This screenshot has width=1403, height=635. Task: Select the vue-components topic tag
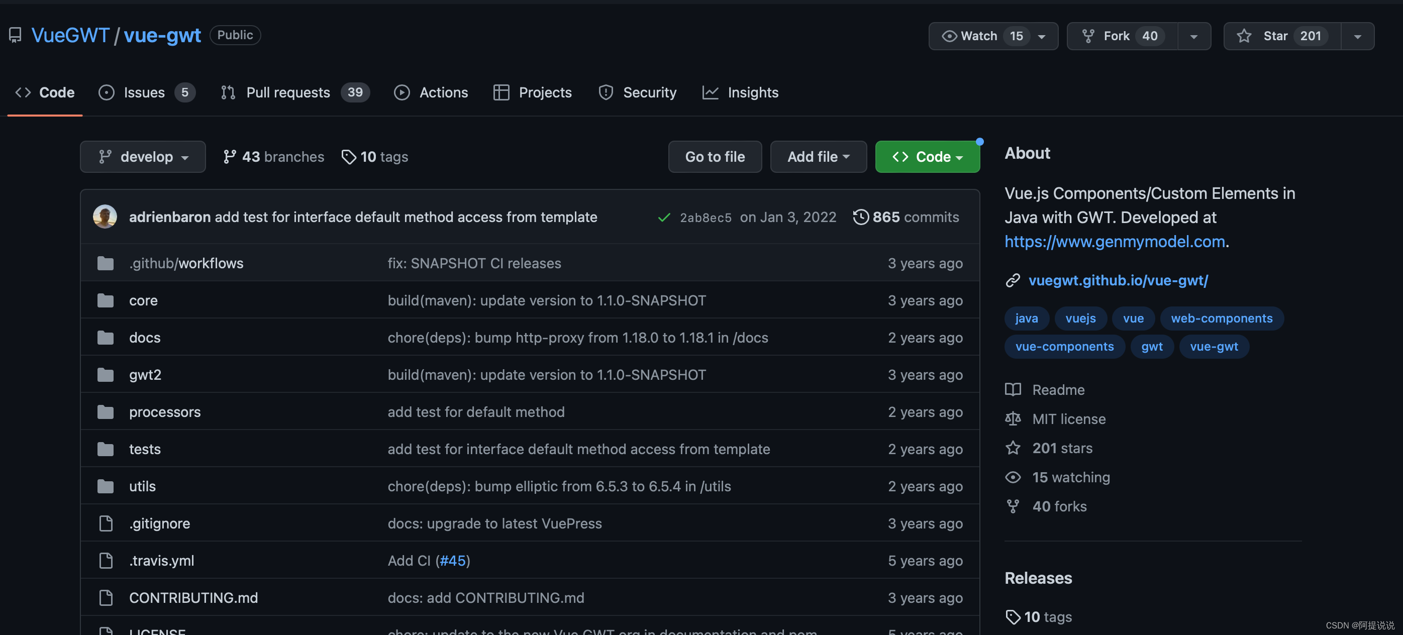(x=1064, y=346)
